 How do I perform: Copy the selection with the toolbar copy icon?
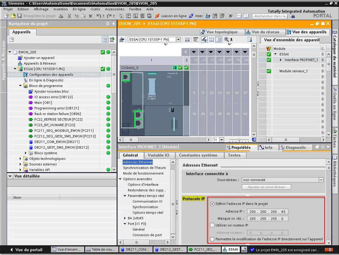76,16
